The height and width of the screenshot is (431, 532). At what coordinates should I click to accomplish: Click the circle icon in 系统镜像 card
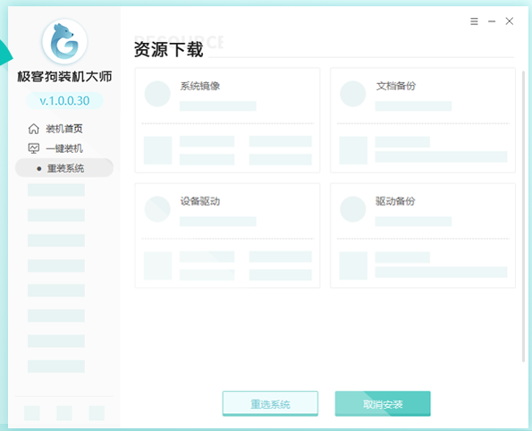coord(157,94)
